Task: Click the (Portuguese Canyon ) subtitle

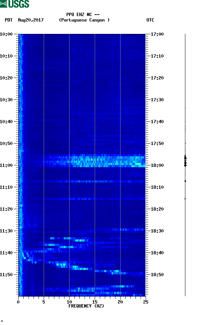Action: (84, 20)
